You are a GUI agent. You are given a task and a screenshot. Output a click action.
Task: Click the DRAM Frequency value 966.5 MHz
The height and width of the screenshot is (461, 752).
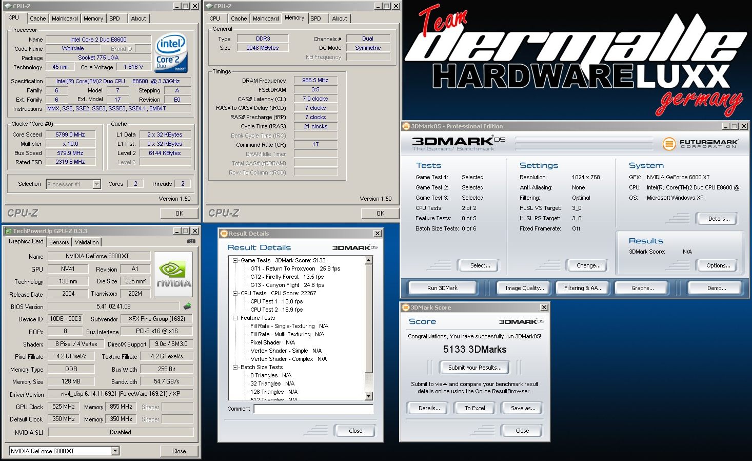pyautogui.click(x=315, y=80)
